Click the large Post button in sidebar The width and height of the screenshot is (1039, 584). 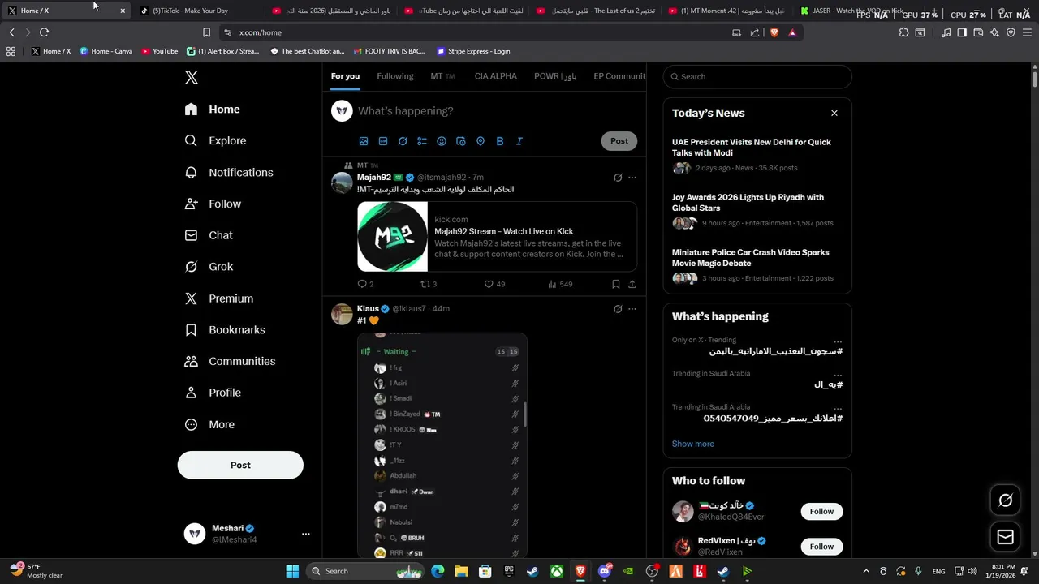pos(240,466)
